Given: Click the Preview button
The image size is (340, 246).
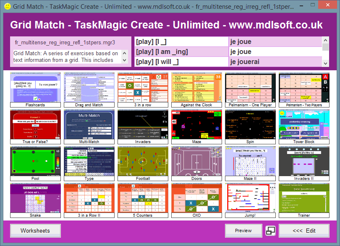Looking at the screenshot, I should pyautogui.click(x=243, y=231).
